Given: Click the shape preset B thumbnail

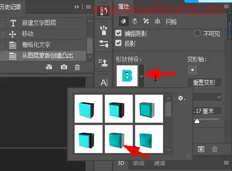Looking at the screenshot, I should point(127,76).
